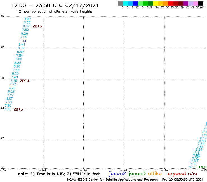
Task: Click the wave height value 6.33
Action: (x=27, y=22)
